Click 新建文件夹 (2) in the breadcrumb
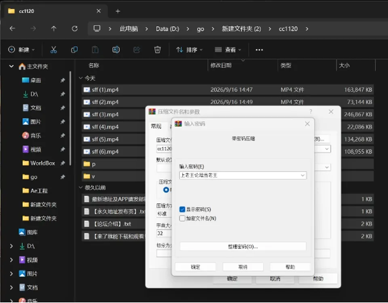Screen dimensions: 388x303 [241, 29]
